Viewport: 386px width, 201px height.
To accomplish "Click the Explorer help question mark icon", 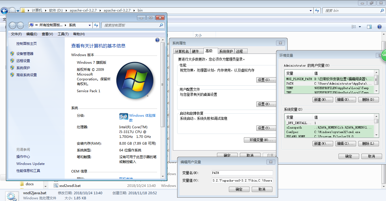I will pyautogui.click(x=380, y=27).
